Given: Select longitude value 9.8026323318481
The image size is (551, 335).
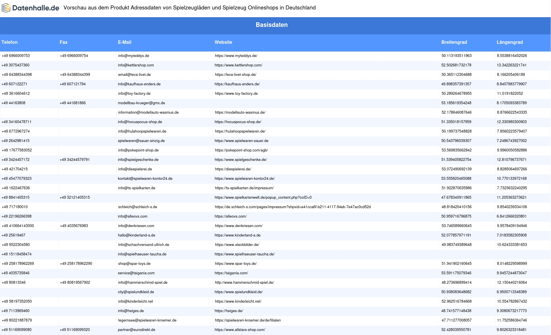Looking at the screenshot, I should [512, 330].
